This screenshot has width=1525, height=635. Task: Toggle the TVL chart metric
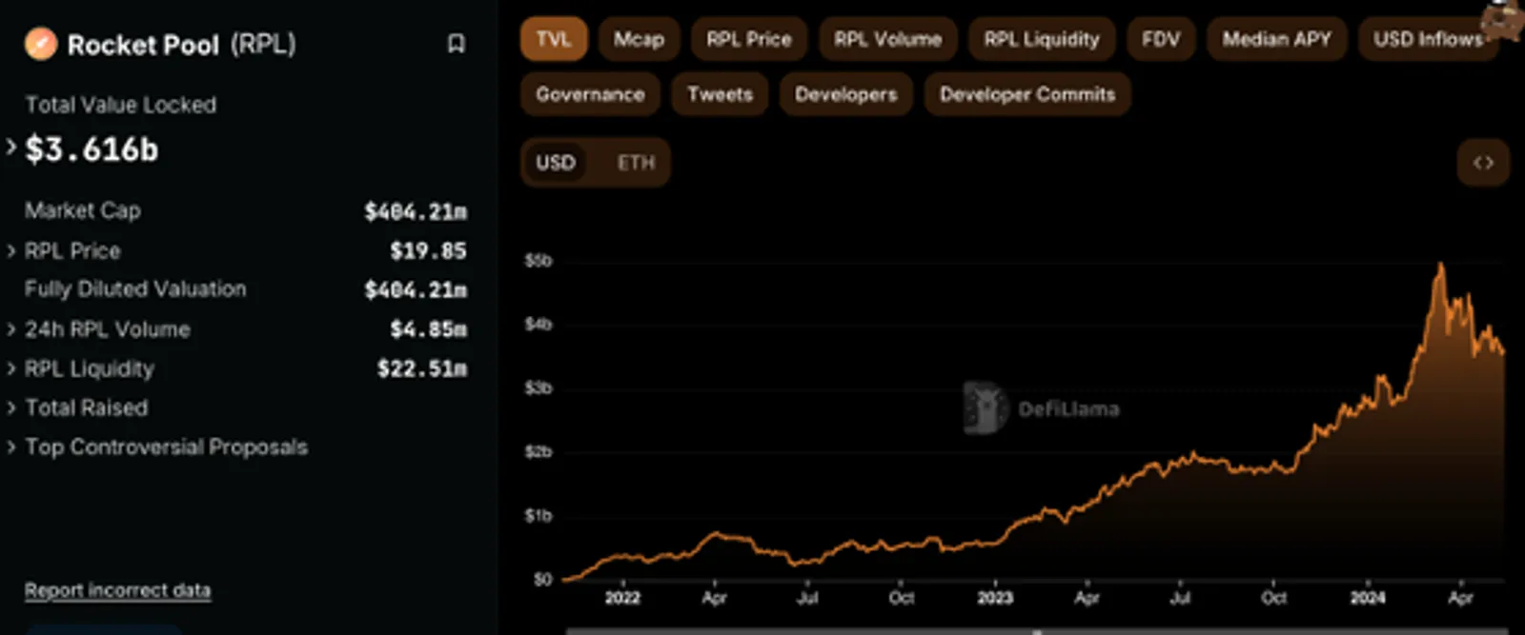tap(554, 40)
